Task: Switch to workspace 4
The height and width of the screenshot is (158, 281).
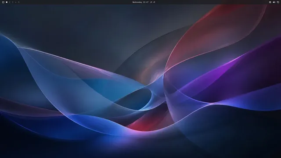Action: (x=16, y=2)
